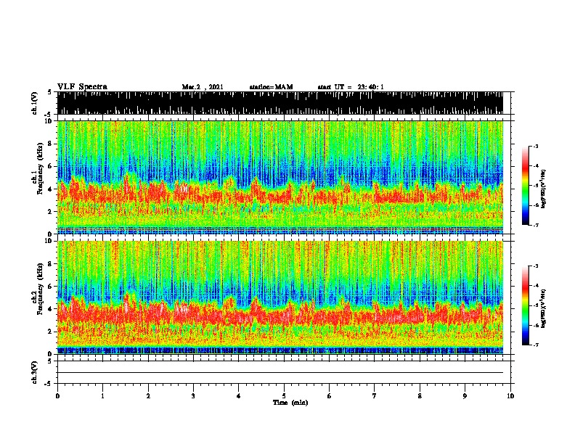Screen dimensions: 575x444
Task: Click time axis tick label "8"
Action: [x=420, y=396]
